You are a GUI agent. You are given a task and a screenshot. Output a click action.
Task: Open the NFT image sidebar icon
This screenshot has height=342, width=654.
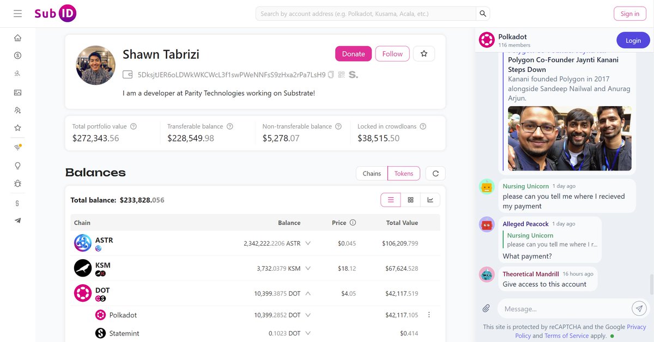coord(17,93)
